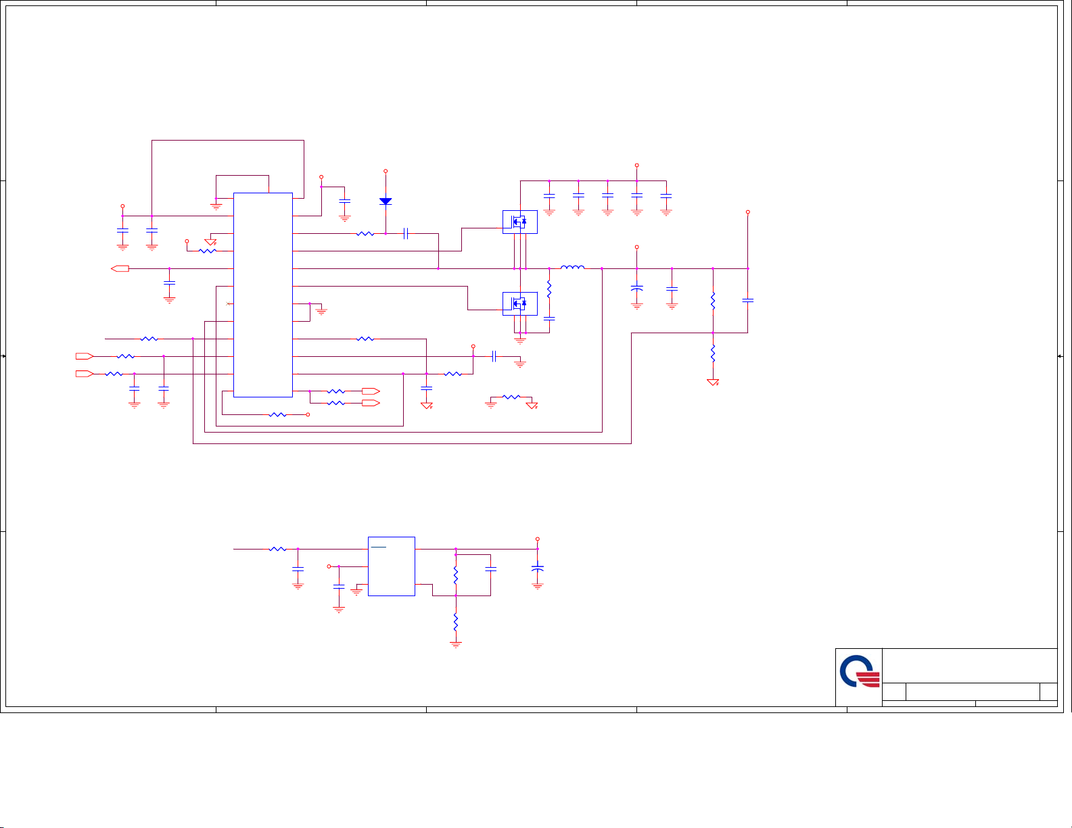Image resolution: width=1072 pixels, height=828 pixels.
Task: Select the solid blue diode symbol
Action: pyautogui.click(x=386, y=201)
